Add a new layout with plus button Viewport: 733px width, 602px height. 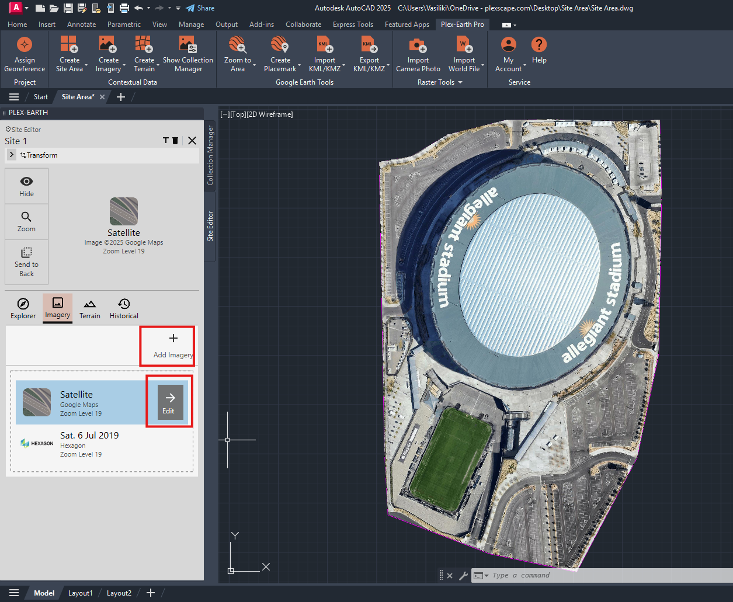click(x=151, y=593)
